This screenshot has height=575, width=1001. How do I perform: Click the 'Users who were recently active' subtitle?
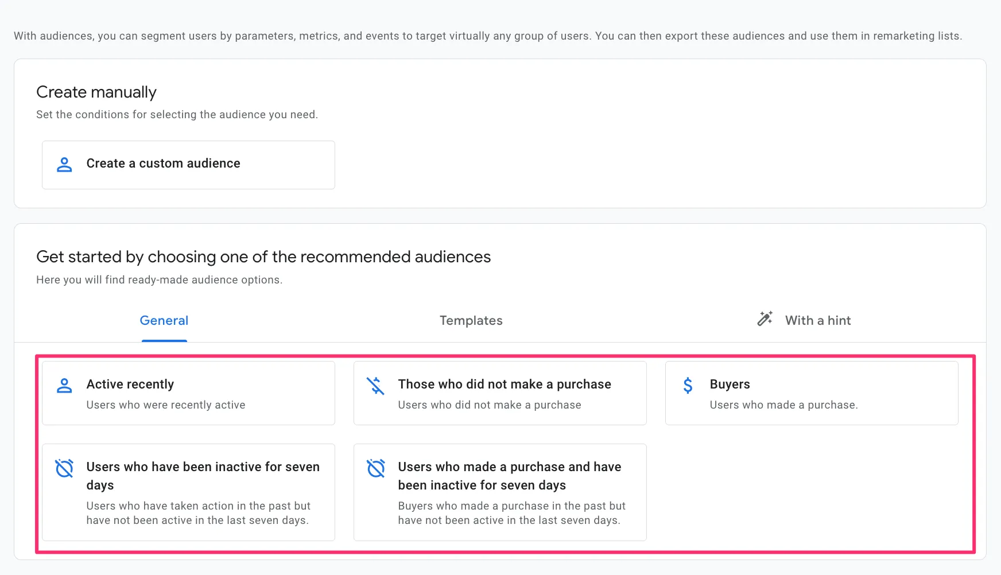tap(166, 405)
